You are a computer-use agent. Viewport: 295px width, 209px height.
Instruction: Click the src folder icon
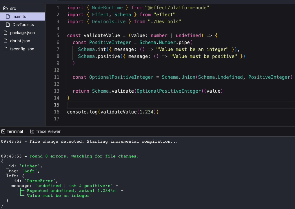coord(6,8)
